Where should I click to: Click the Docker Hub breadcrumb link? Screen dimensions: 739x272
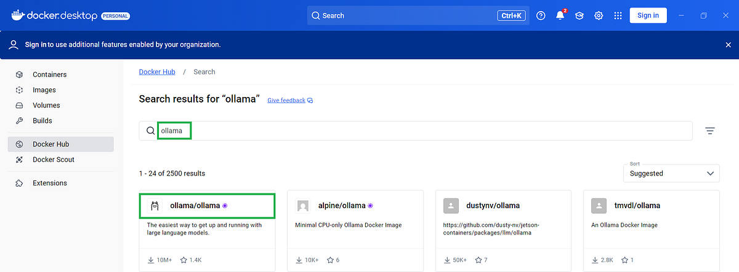click(157, 72)
